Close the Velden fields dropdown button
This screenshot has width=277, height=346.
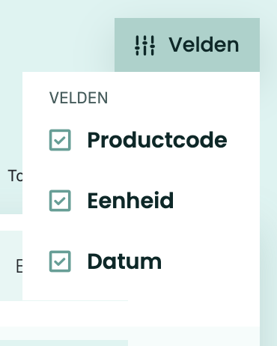187,45
